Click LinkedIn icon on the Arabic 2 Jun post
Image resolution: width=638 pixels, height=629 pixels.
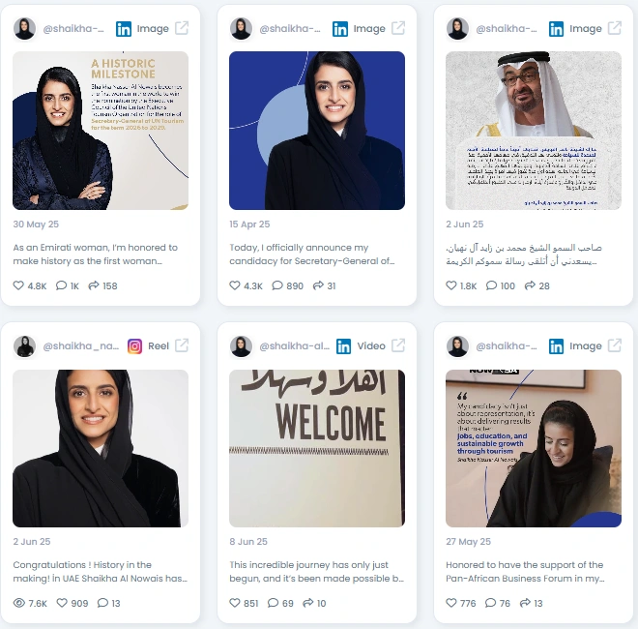(x=556, y=28)
